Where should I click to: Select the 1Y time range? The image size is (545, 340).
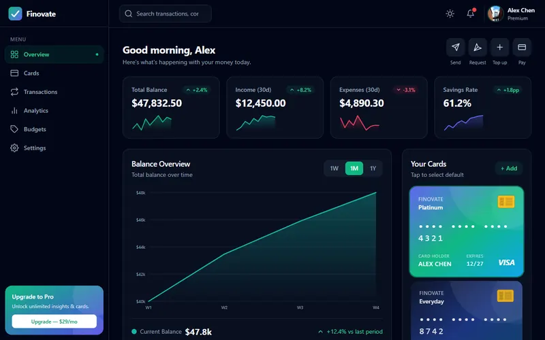(x=373, y=168)
